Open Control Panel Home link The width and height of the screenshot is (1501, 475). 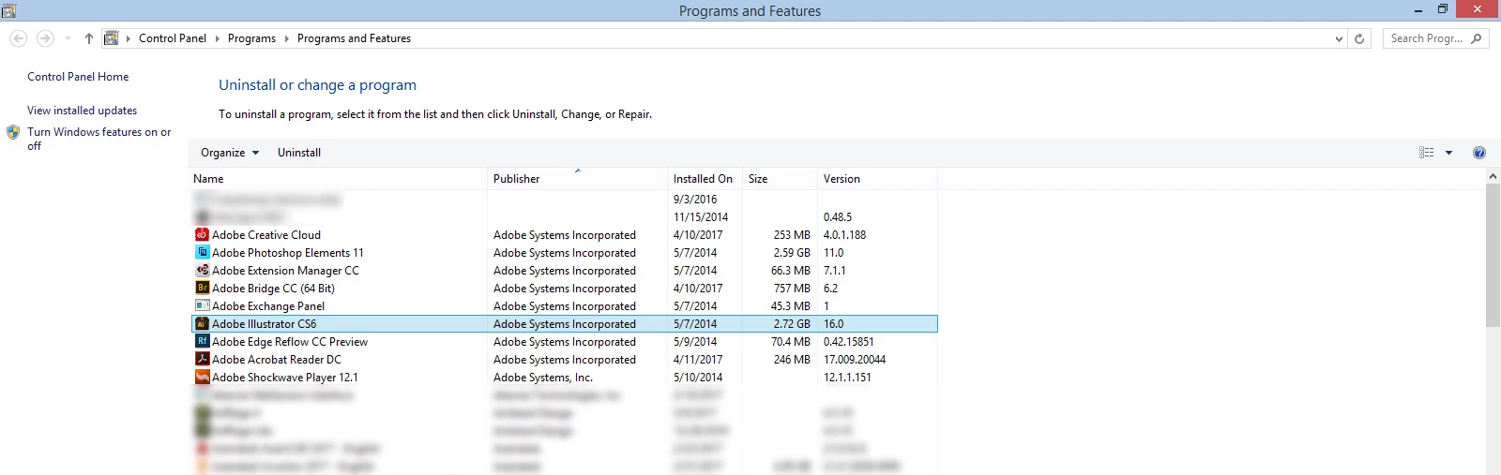pyautogui.click(x=78, y=77)
